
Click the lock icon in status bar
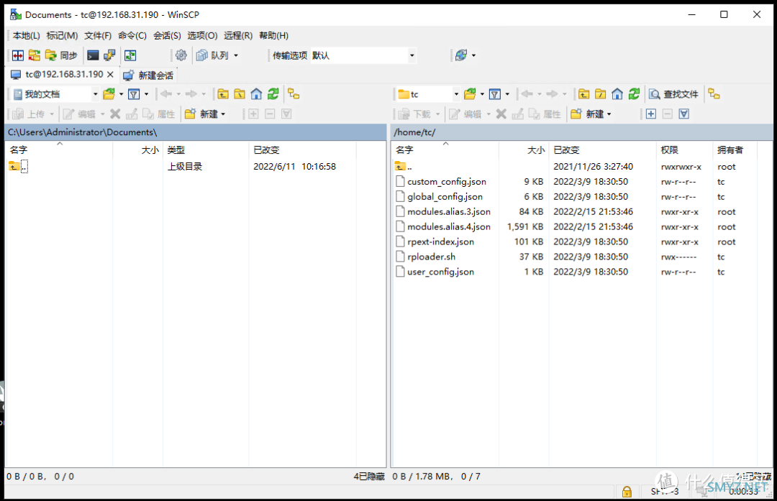[627, 492]
